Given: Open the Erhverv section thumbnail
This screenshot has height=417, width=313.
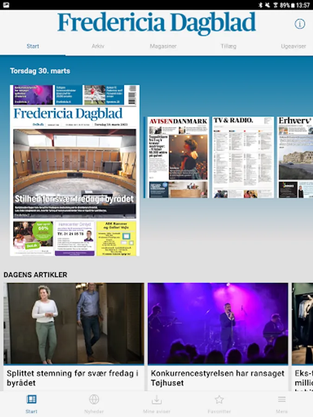Looking at the screenshot, I should [295, 157].
